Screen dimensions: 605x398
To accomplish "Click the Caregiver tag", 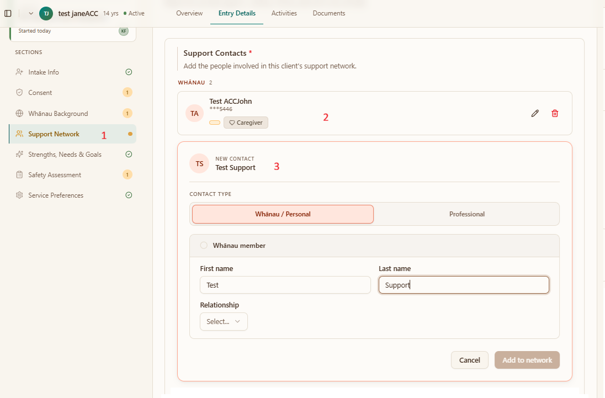I will 246,123.
